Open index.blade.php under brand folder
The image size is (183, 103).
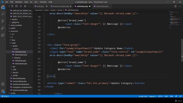[21, 55]
